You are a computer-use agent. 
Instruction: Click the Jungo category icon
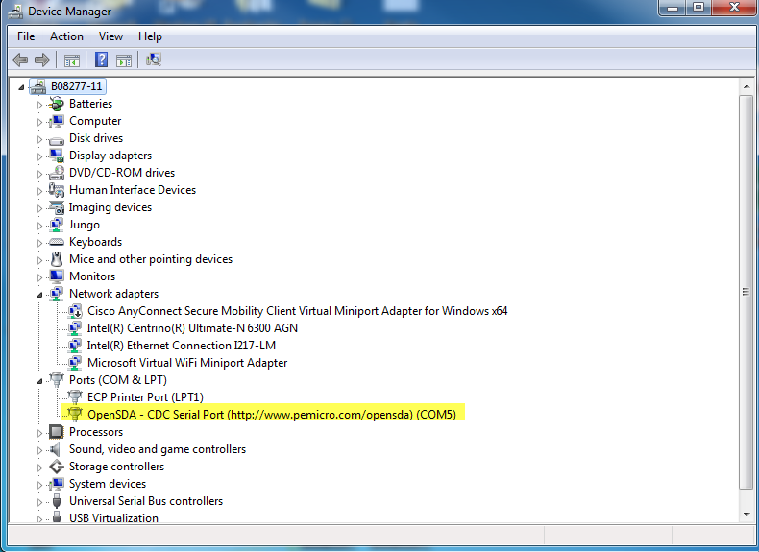coord(57,225)
